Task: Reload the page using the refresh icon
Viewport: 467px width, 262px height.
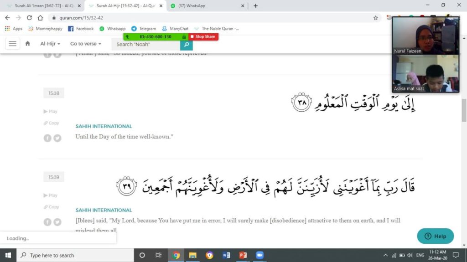Action: (x=29, y=18)
